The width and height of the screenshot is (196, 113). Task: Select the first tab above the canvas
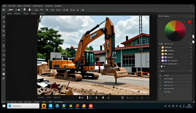click(x=9, y=14)
